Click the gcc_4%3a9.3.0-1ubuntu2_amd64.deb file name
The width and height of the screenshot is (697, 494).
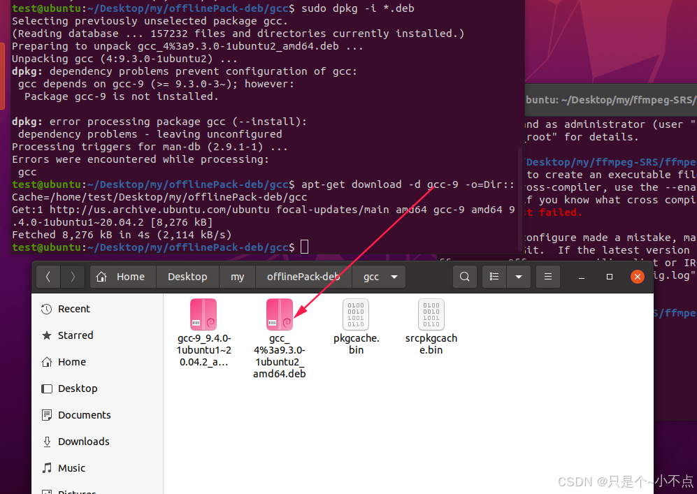click(x=280, y=356)
